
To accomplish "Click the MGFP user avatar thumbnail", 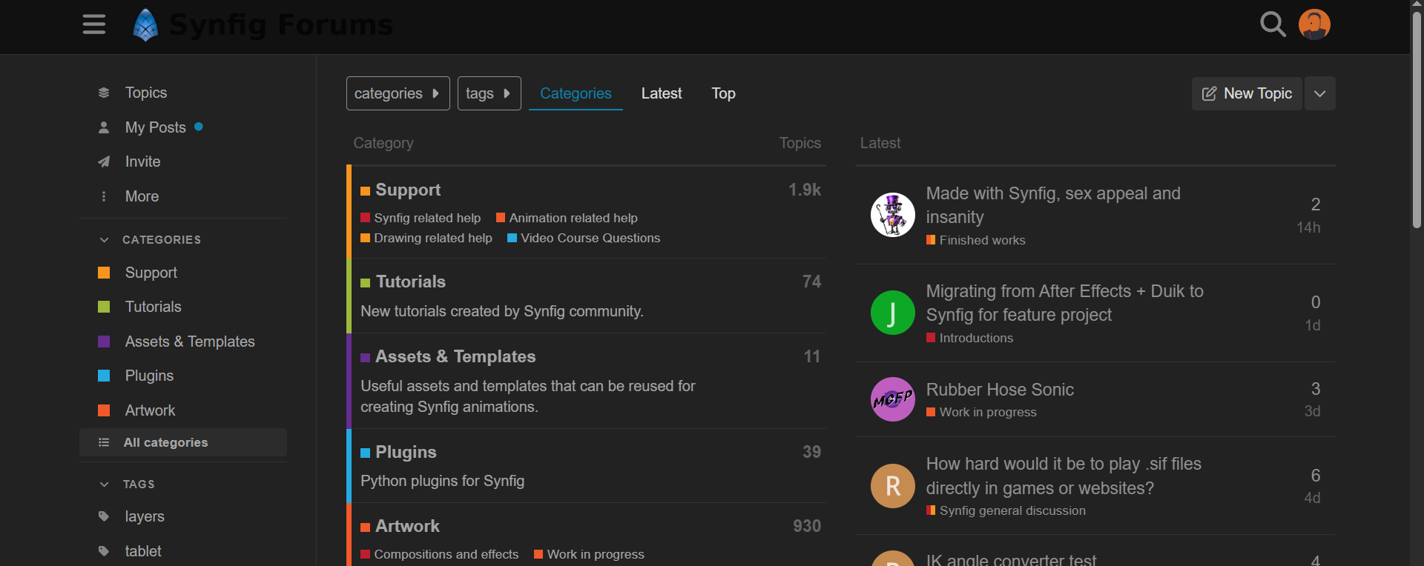I will [892, 399].
